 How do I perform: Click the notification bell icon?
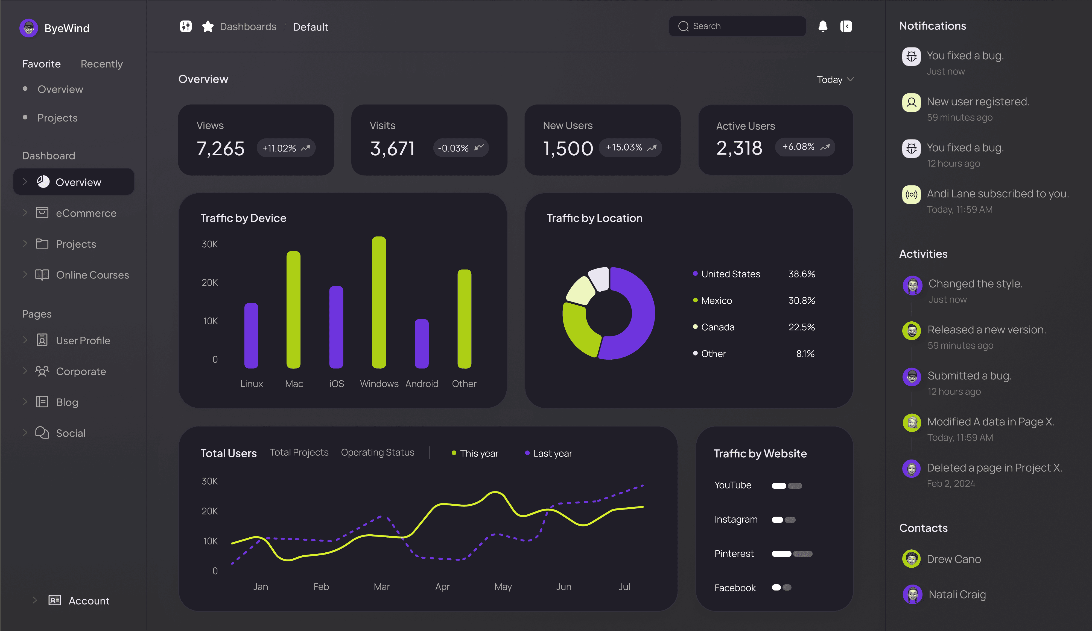pyautogui.click(x=822, y=26)
